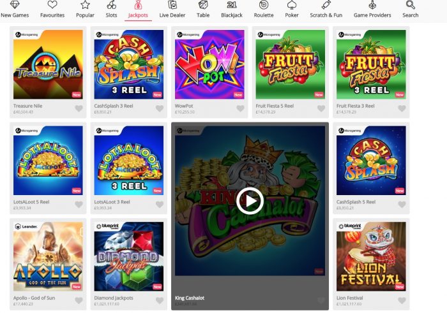
Task: Favourite Treasure Nile with its heart
Action: tap(79, 108)
